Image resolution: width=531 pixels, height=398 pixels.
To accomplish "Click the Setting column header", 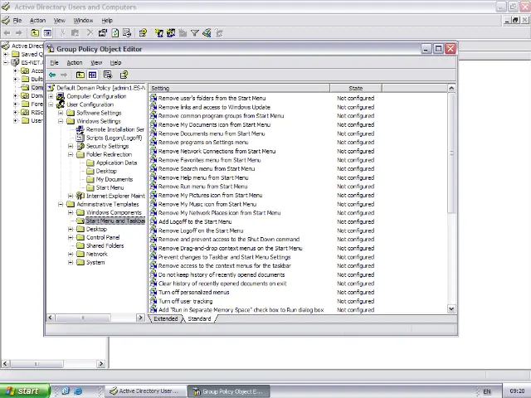I will click(239, 89).
